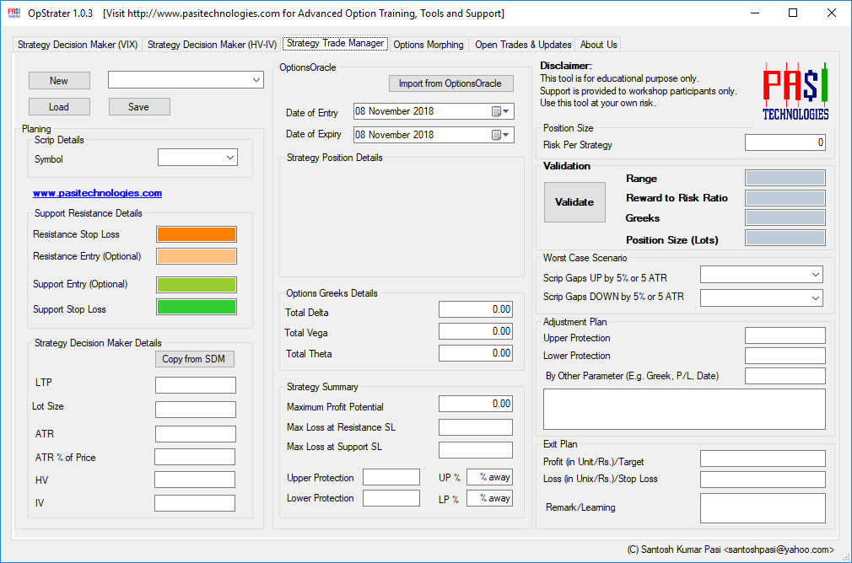The width and height of the screenshot is (852, 563).
Task: Click the Remark/Learning text box
Action: coord(763,508)
